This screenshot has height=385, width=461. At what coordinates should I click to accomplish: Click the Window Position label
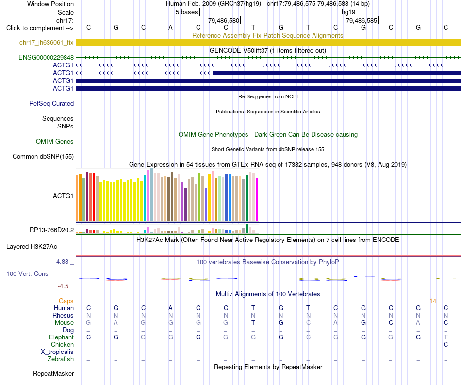[x=50, y=4]
